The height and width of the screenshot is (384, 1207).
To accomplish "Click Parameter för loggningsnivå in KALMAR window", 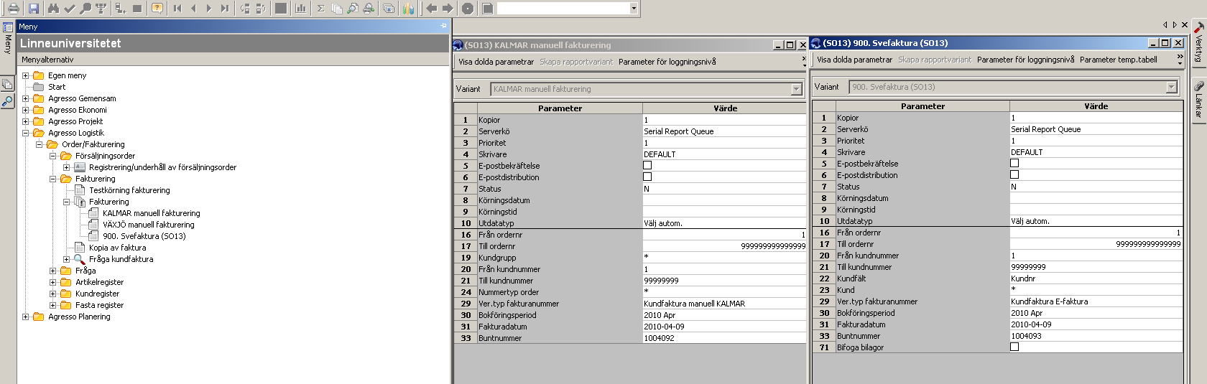I will click(667, 62).
